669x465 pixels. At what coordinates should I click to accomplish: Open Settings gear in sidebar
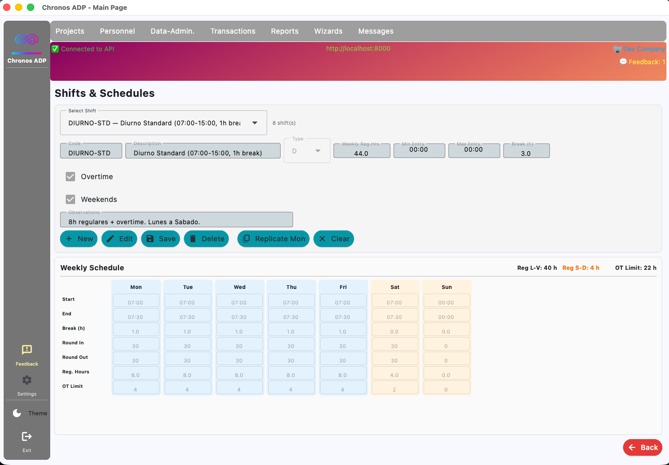point(27,380)
